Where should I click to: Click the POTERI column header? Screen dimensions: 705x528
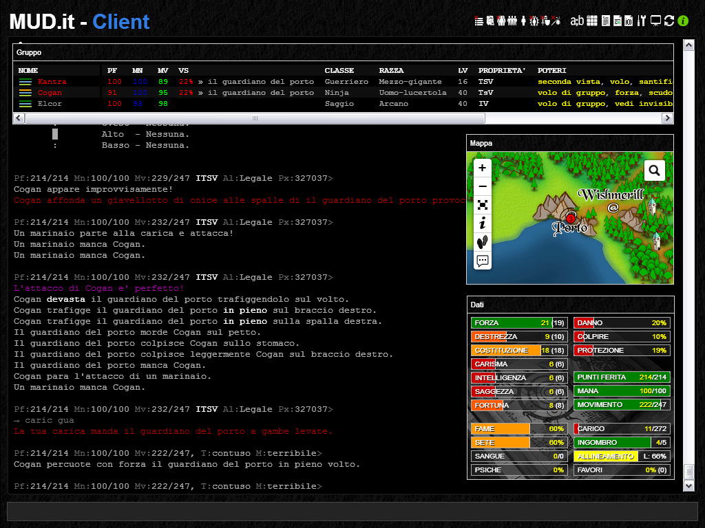pos(551,71)
